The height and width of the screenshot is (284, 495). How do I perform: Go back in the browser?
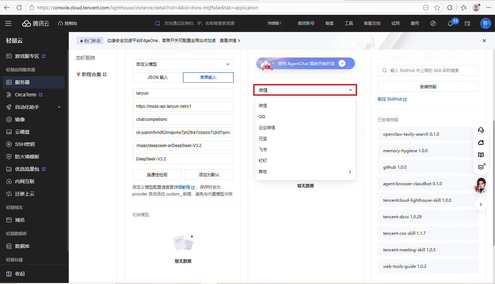click(7, 8)
